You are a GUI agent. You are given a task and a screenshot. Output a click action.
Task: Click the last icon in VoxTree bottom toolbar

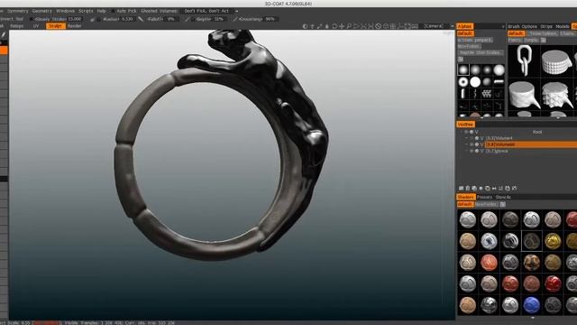(x=514, y=189)
